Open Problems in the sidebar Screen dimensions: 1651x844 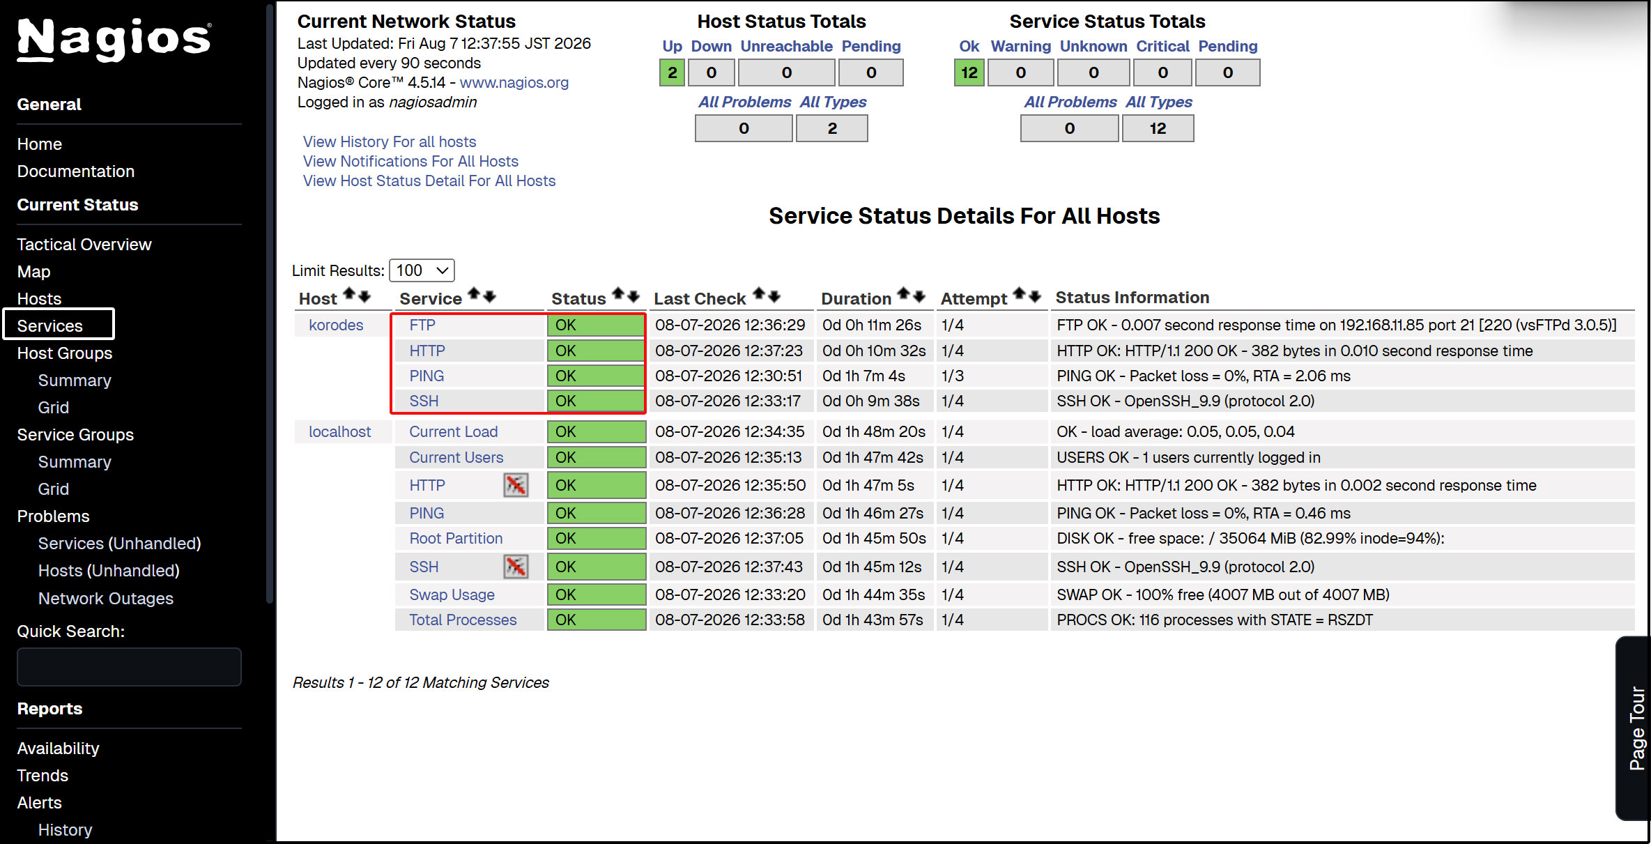click(x=54, y=516)
